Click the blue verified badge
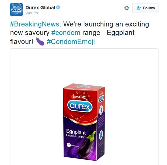This screenshot has width=167, height=165. 58,7
